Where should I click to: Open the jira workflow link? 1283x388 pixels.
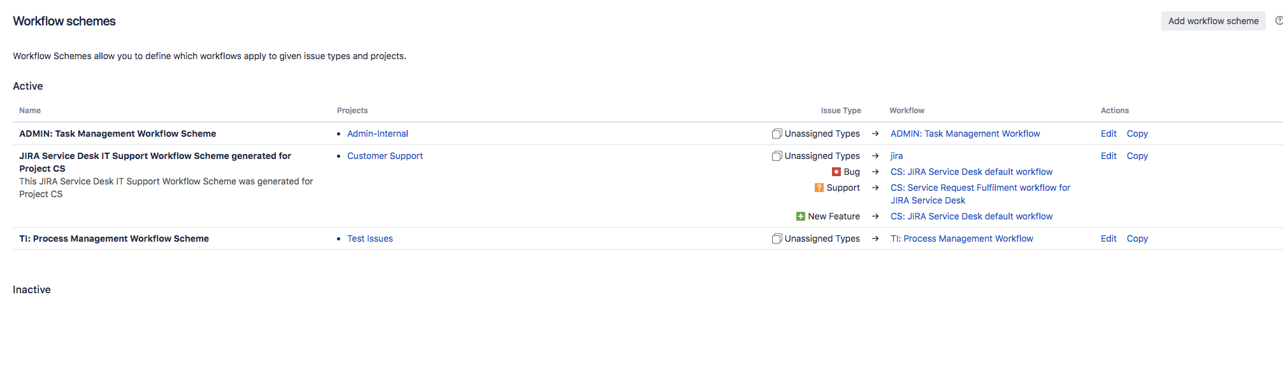(x=896, y=156)
